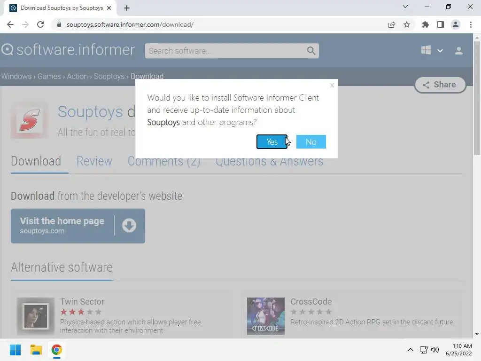The height and width of the screenshot is (361, 481).
Task: Click the browser back arrow
Action: pyautogui.click(x=10, y=24)
